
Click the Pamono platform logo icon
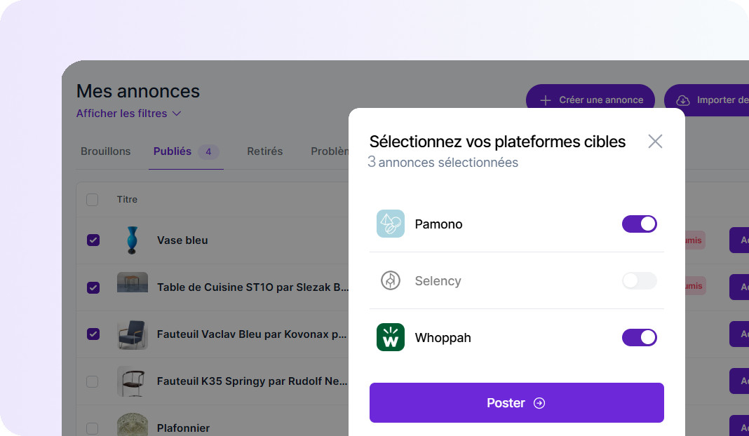[390, 224]
